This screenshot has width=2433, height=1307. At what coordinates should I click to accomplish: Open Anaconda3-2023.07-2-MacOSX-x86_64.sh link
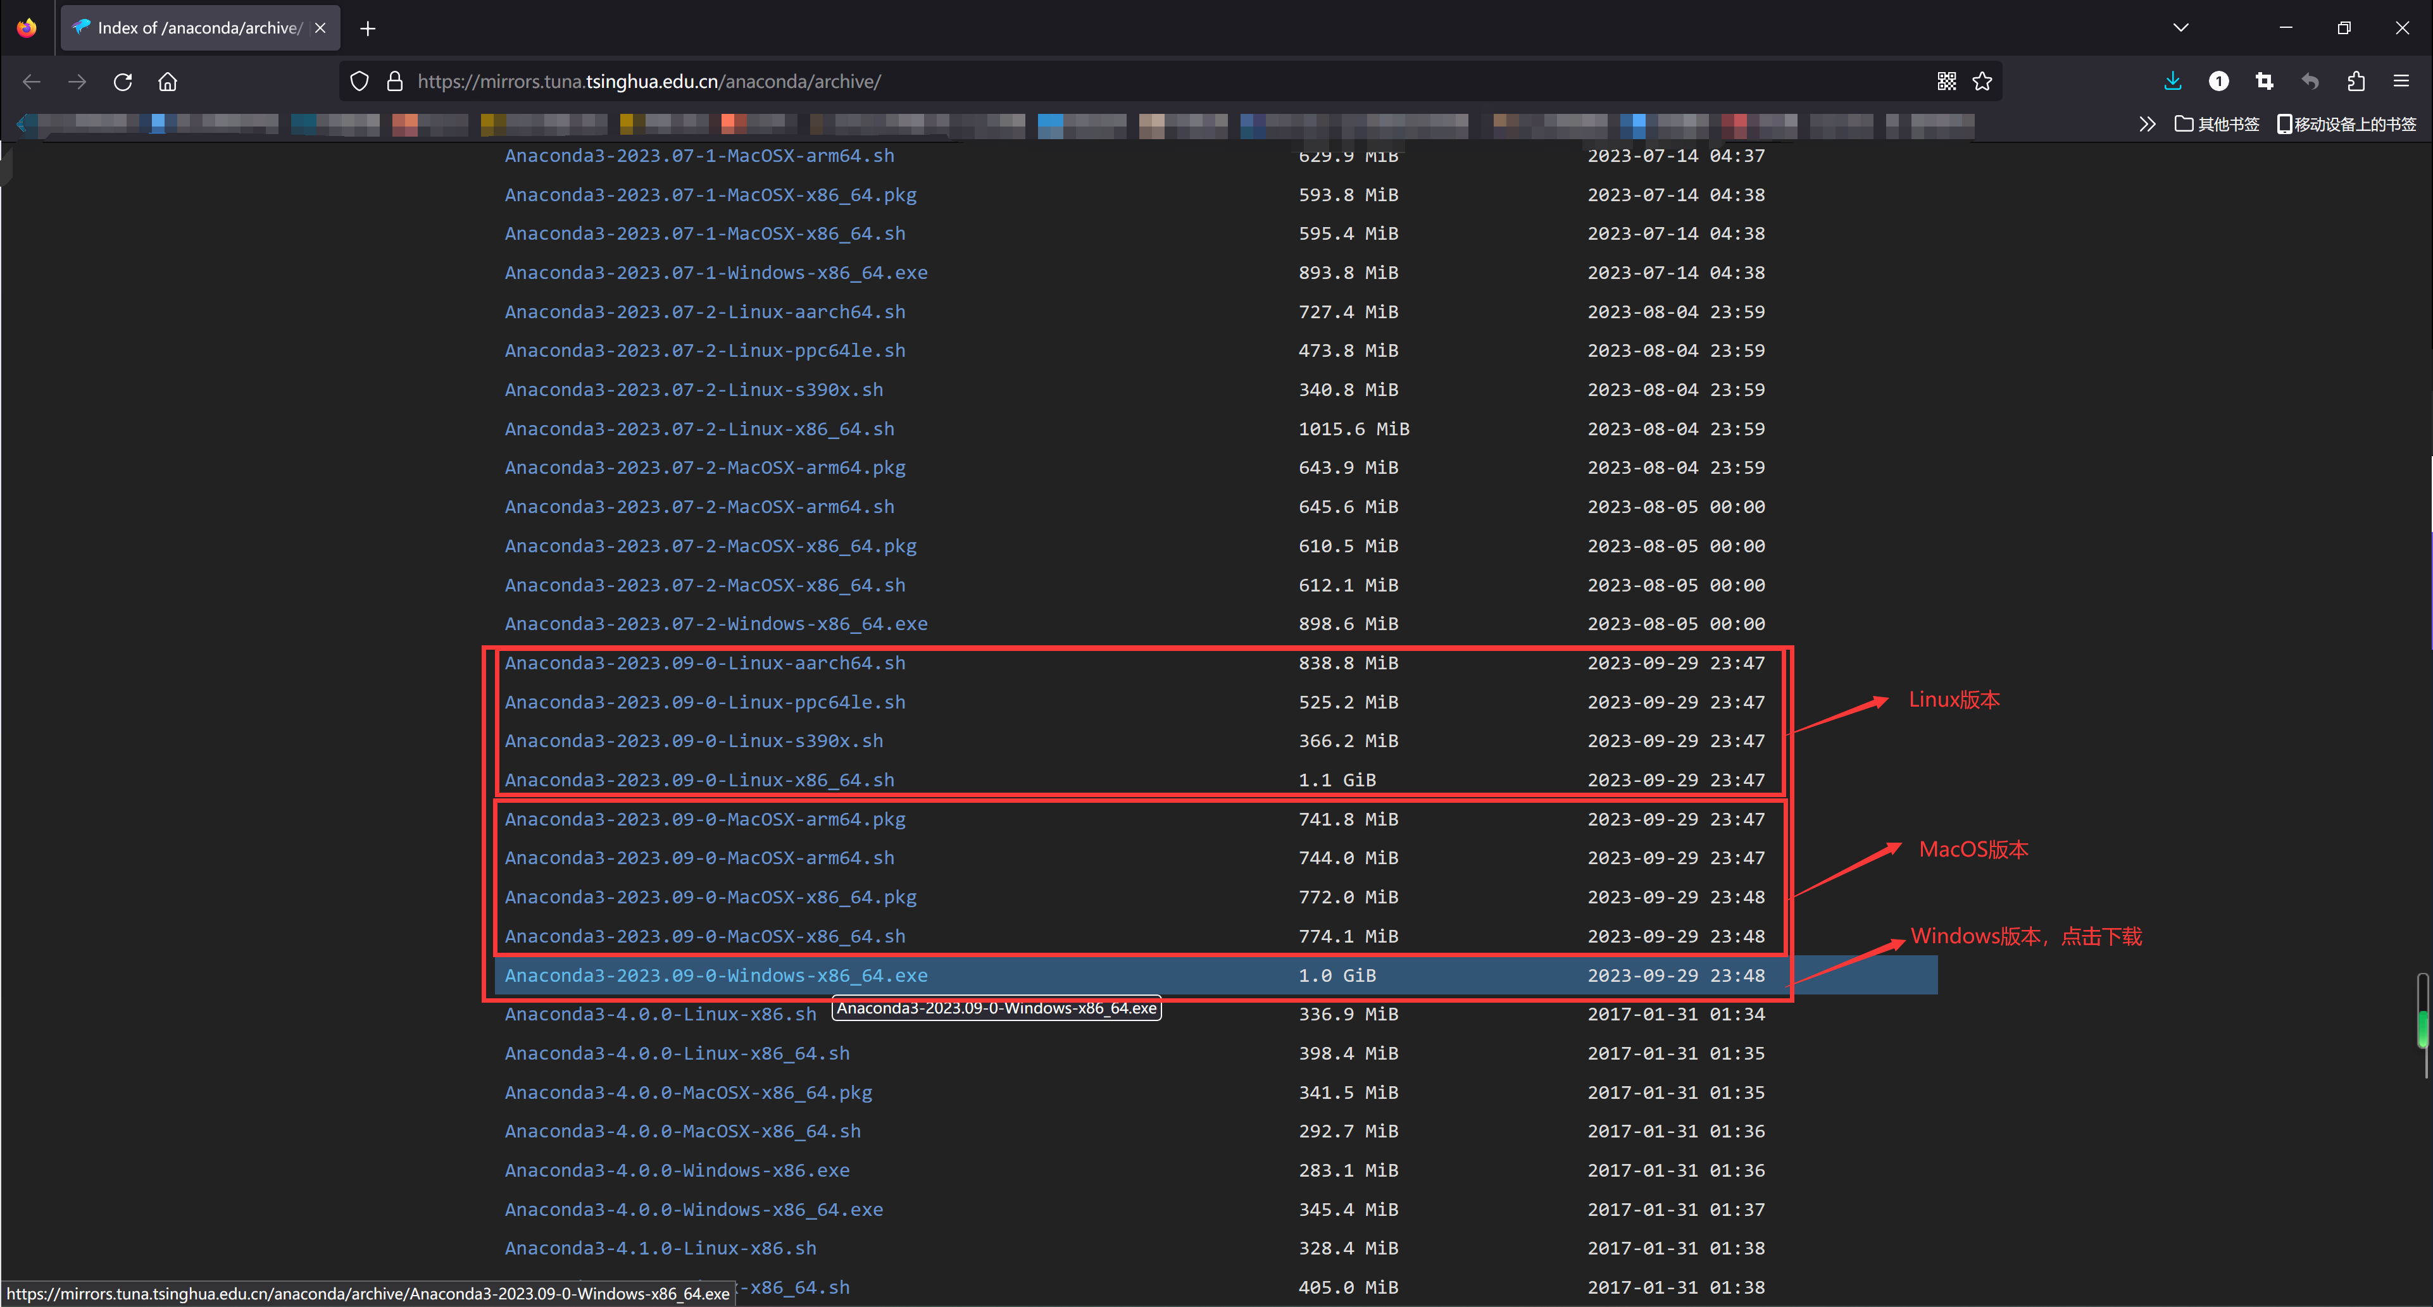click(x=704, y=586)
